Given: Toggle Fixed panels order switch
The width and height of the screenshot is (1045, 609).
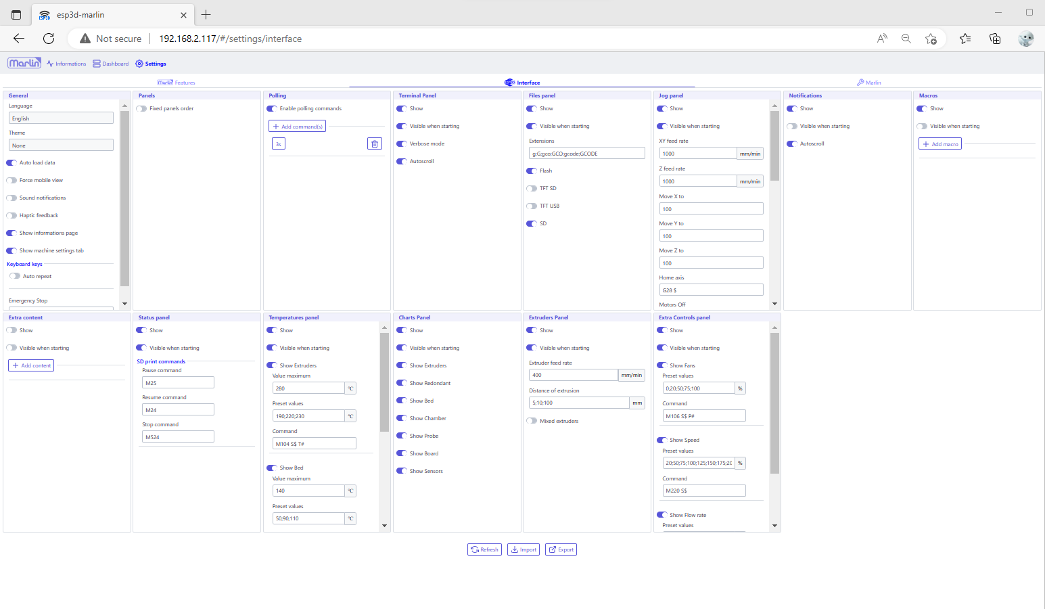Looking at the screenshot, I should (x=141, y=108).
